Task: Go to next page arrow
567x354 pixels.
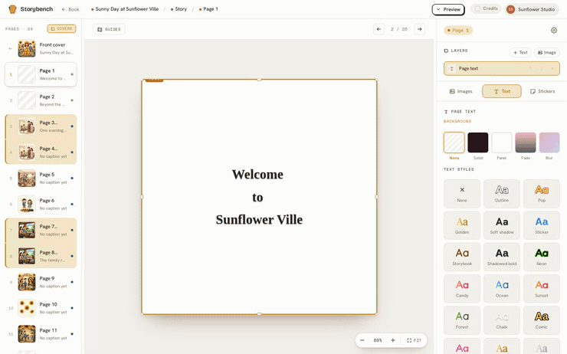Action: [419, 29]
